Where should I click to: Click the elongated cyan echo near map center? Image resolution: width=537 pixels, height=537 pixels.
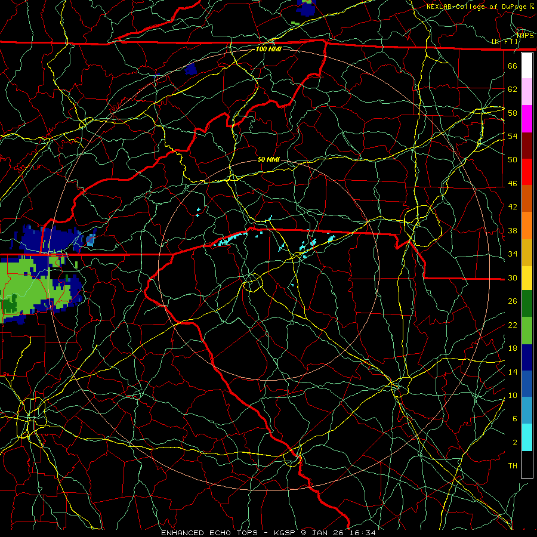point(230,239)
